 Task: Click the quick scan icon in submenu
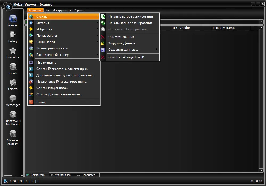103,16
